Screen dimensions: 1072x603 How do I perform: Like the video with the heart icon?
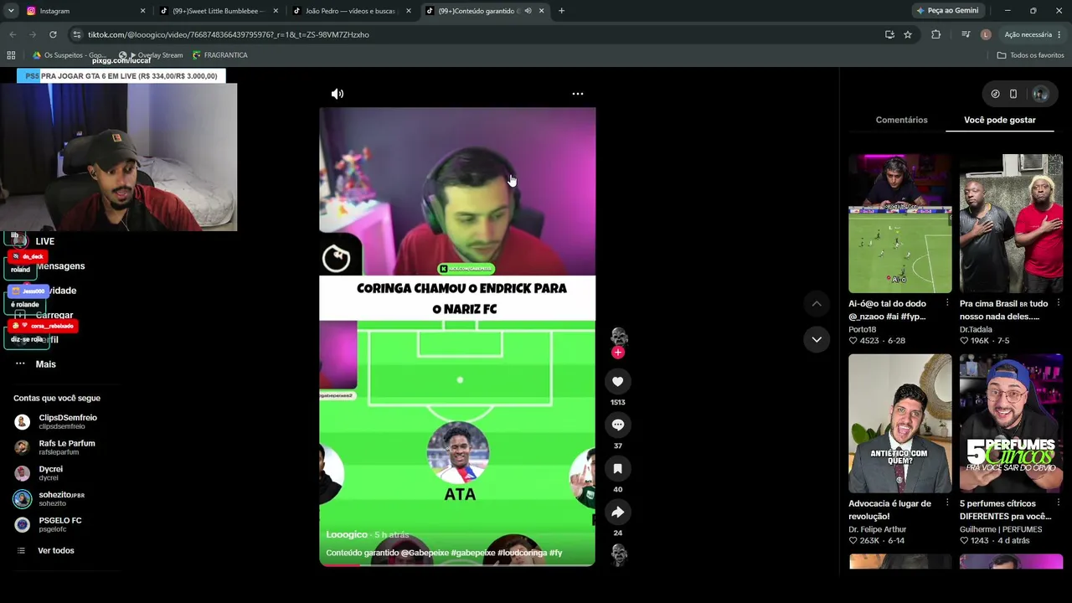(x=618, y=381)
